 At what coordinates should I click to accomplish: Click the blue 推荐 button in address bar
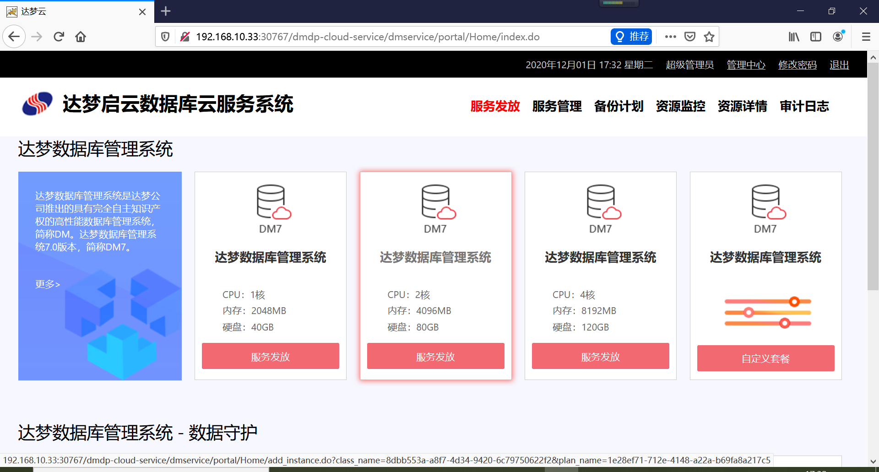(x=631, y=37)
